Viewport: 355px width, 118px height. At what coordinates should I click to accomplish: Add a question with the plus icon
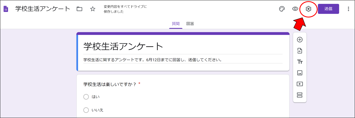(x=300, y=40)
